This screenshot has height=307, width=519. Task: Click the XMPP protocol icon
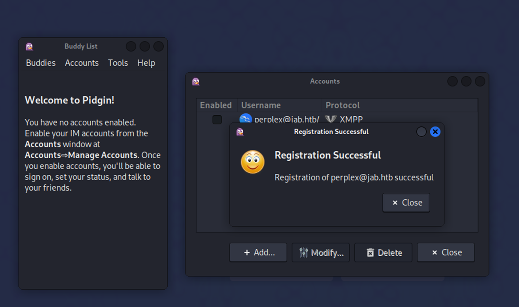(331, 119)
